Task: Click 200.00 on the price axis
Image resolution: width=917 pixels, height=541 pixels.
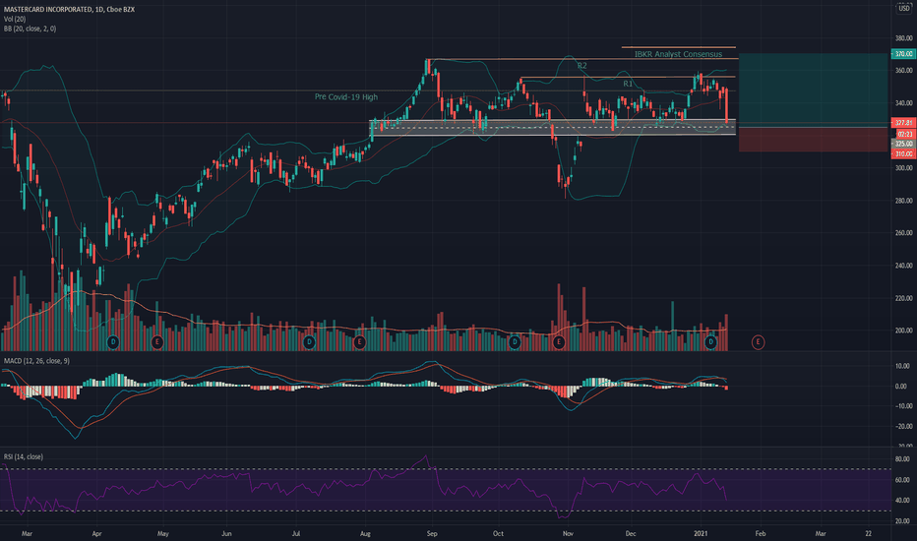Action: tap(903, 331)
